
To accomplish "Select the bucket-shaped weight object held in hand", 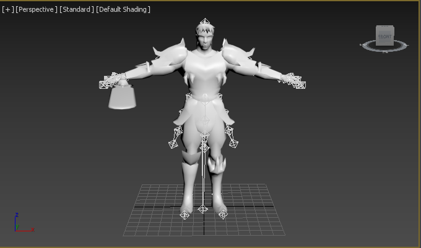I will pos(122,97).
